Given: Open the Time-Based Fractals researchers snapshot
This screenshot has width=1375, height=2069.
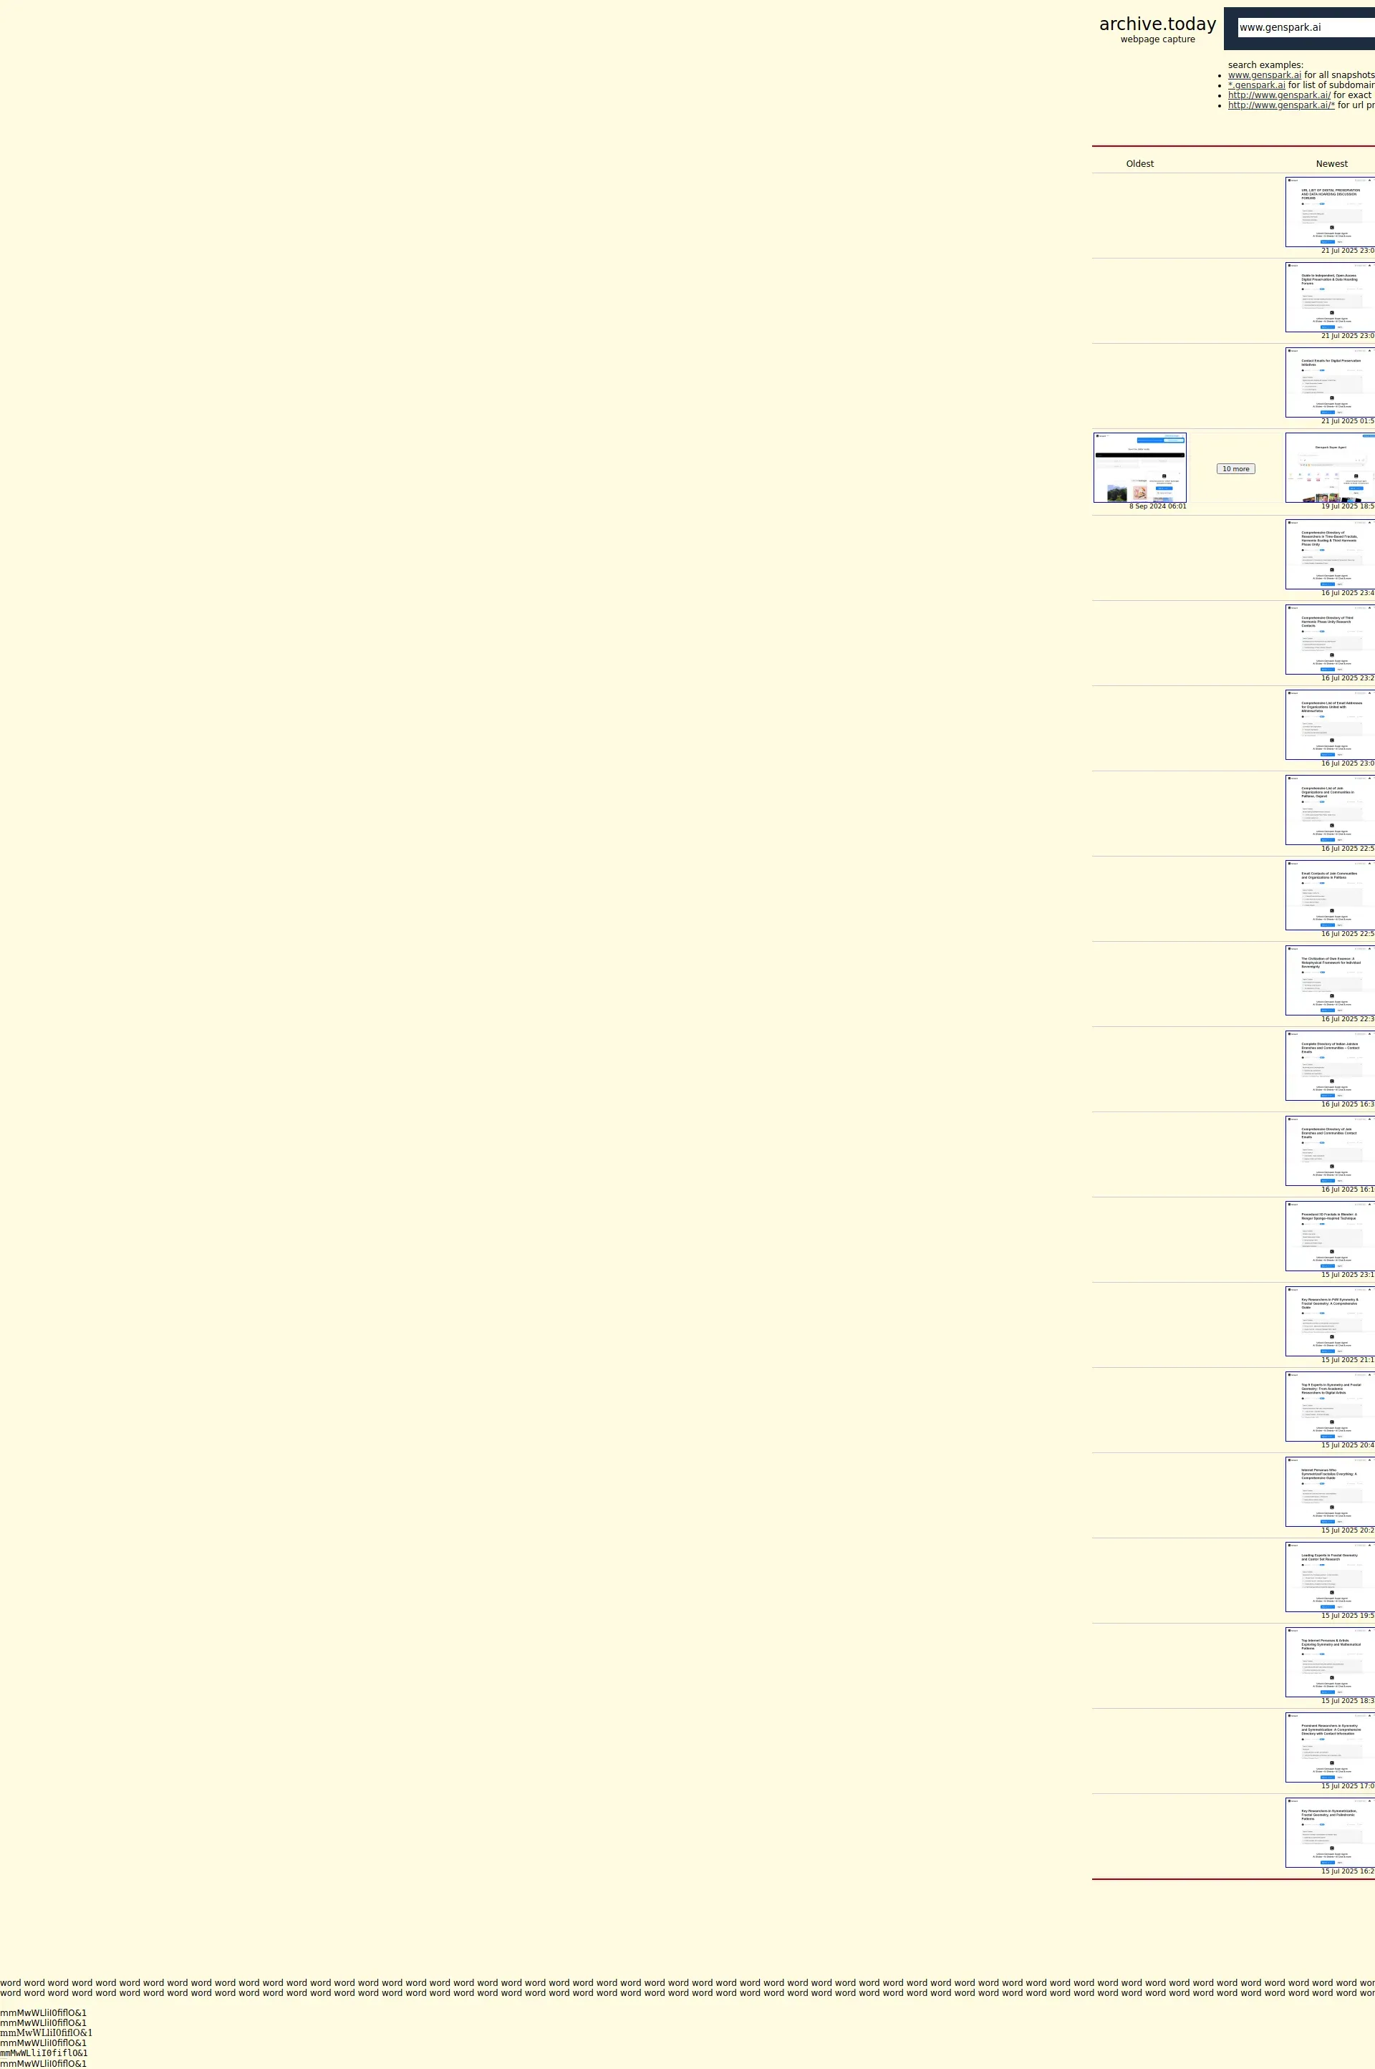Looking at the screenshot, I should click(x=1329, y=554).
